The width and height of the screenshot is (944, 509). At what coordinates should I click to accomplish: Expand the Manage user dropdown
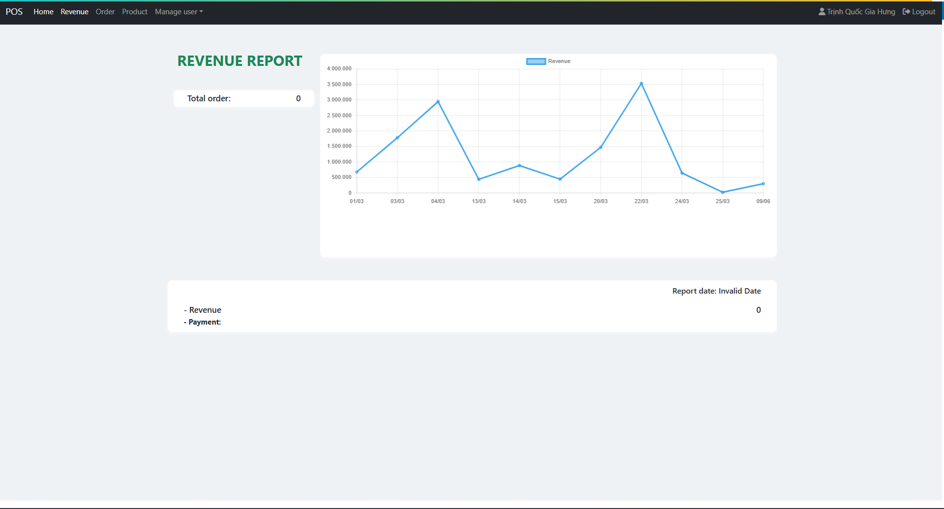[179, 12]
